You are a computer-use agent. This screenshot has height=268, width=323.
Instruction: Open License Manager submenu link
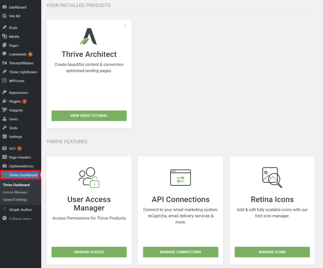pyautogui.click(x=15, y=192)
